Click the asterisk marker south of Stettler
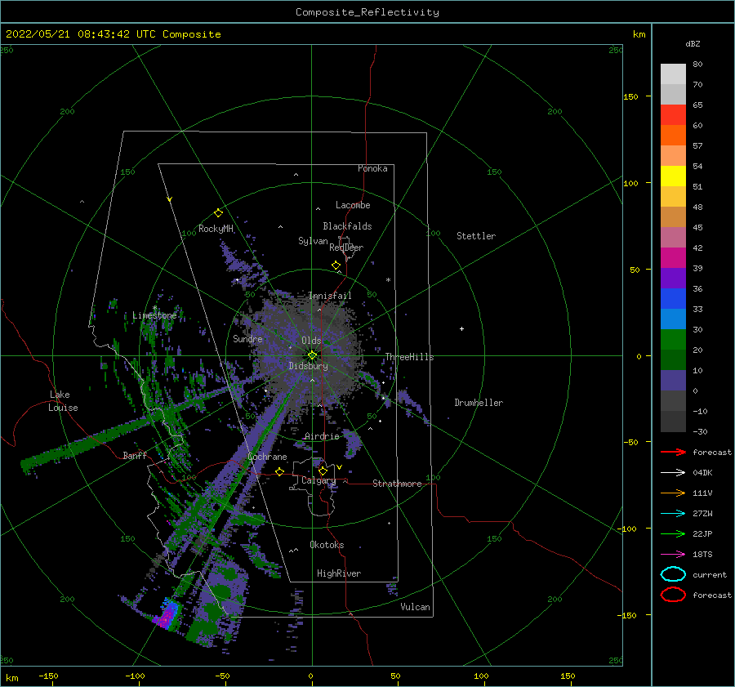The image size is (735, 687). coord(388,280)
